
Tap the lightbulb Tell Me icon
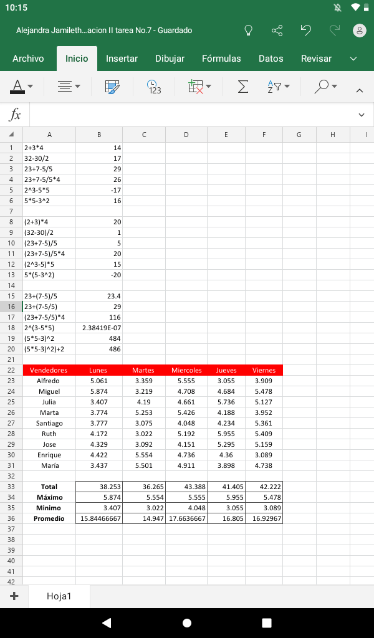click(248, 31)
